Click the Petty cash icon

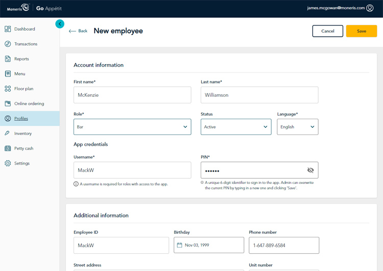[8, 148]
